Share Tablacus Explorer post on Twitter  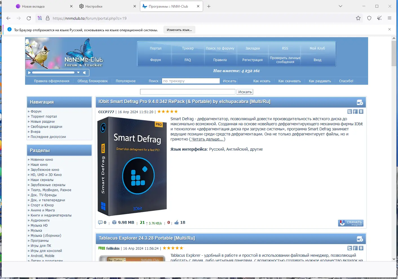tap(350, 248)
